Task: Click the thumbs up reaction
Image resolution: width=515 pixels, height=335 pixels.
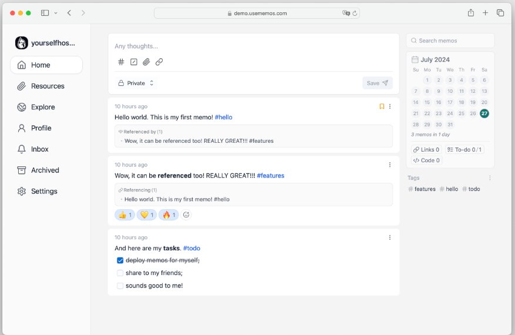Action: [125, 215]
